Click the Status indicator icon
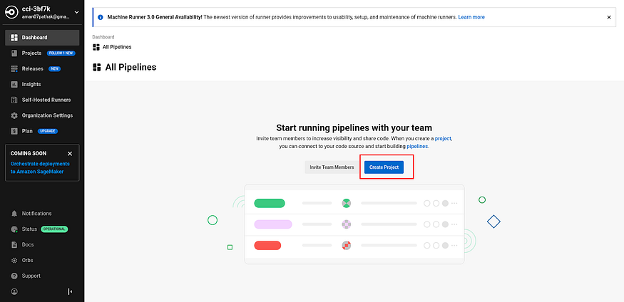 pos(14,229)
